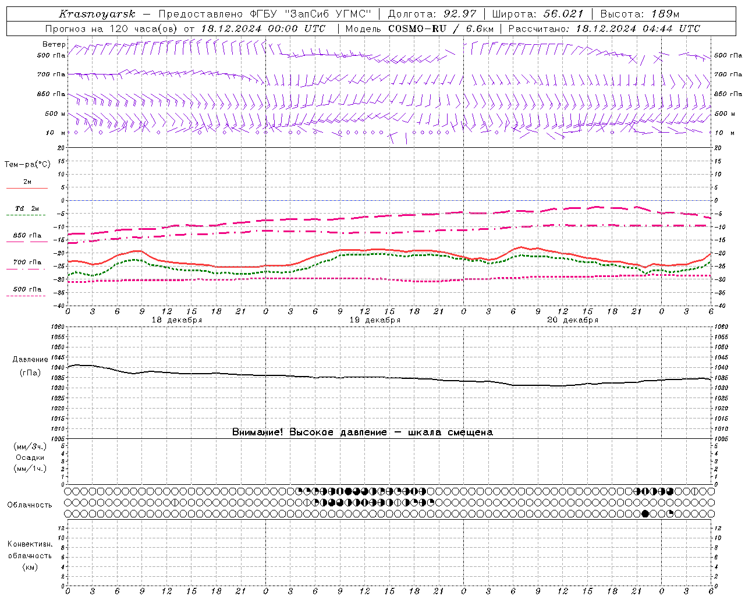Select the longitude value Долгота: 92.97
This screenshot has width=745, height=596.
[432, 14]
